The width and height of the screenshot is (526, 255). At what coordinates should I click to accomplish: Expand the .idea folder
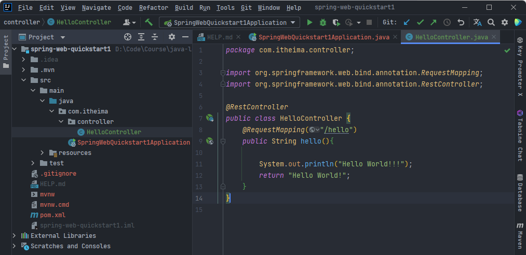[23, 60]
